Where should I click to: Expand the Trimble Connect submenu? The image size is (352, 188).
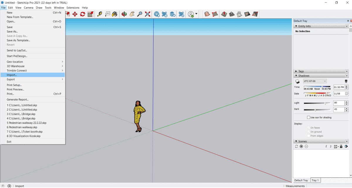33,70
